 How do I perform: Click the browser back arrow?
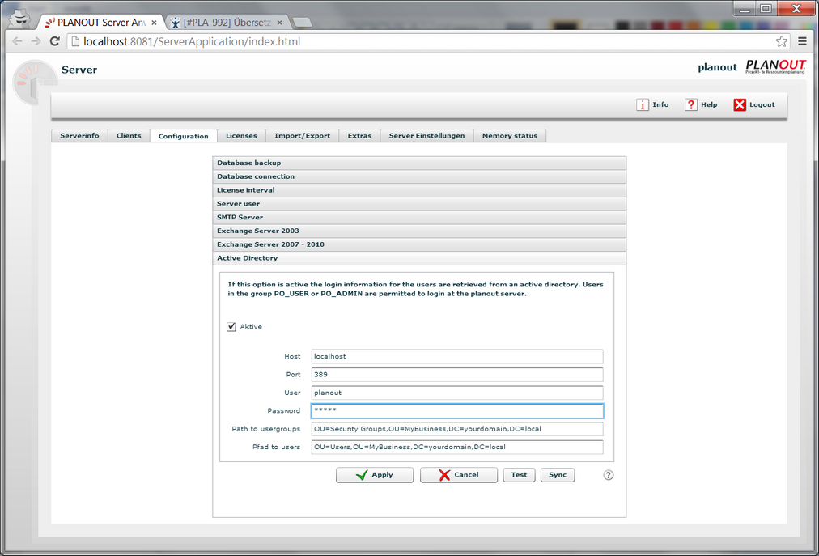click(x=17, y=40)
